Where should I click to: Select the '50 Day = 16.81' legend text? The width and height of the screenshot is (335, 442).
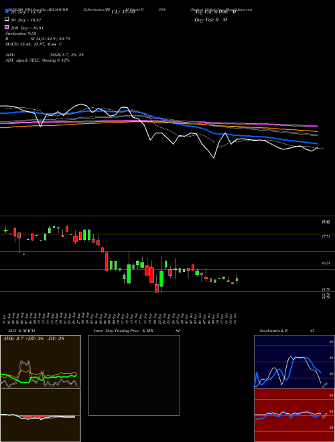(x=25, y=20)
